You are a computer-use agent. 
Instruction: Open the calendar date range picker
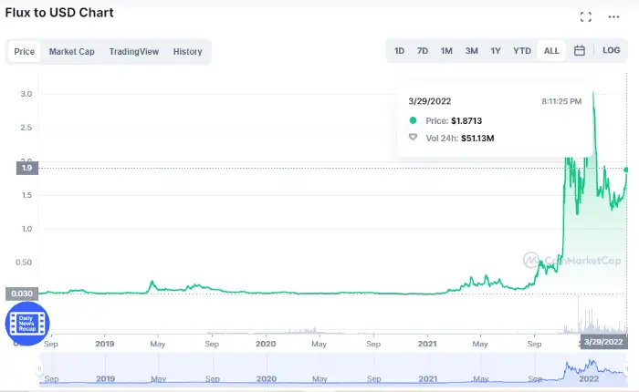(579, 50)
